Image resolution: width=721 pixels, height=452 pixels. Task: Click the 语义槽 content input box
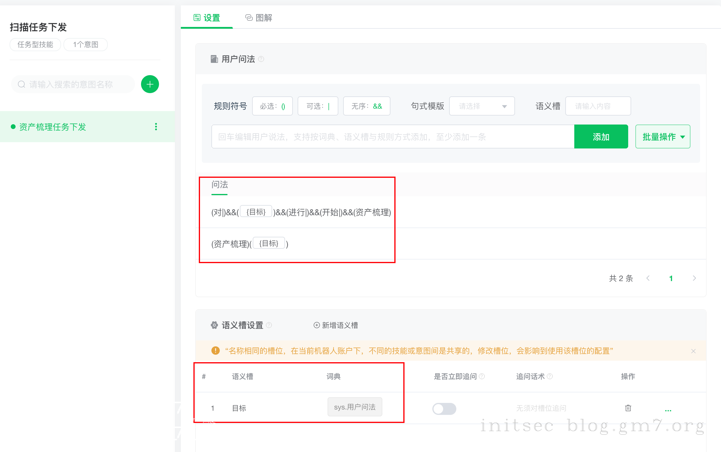pyautogui.click(x=598, y=106)
